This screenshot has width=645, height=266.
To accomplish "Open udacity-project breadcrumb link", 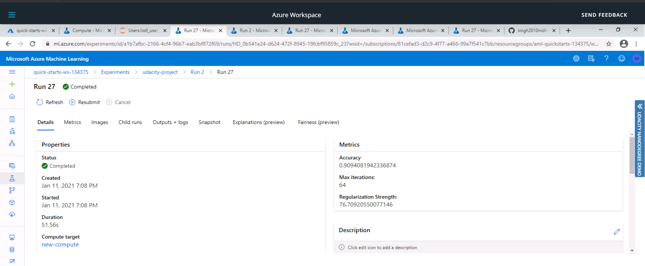I will tap(160, 72).
